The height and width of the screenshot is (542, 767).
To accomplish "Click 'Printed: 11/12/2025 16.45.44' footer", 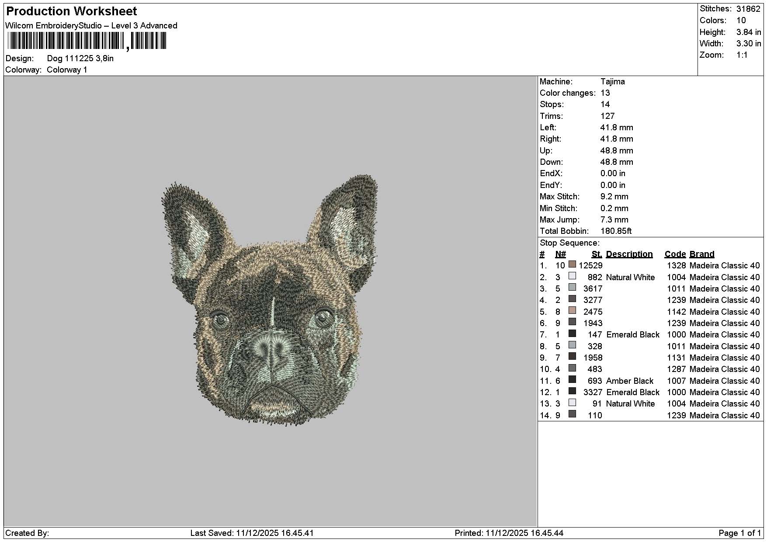I will (509, 533).
